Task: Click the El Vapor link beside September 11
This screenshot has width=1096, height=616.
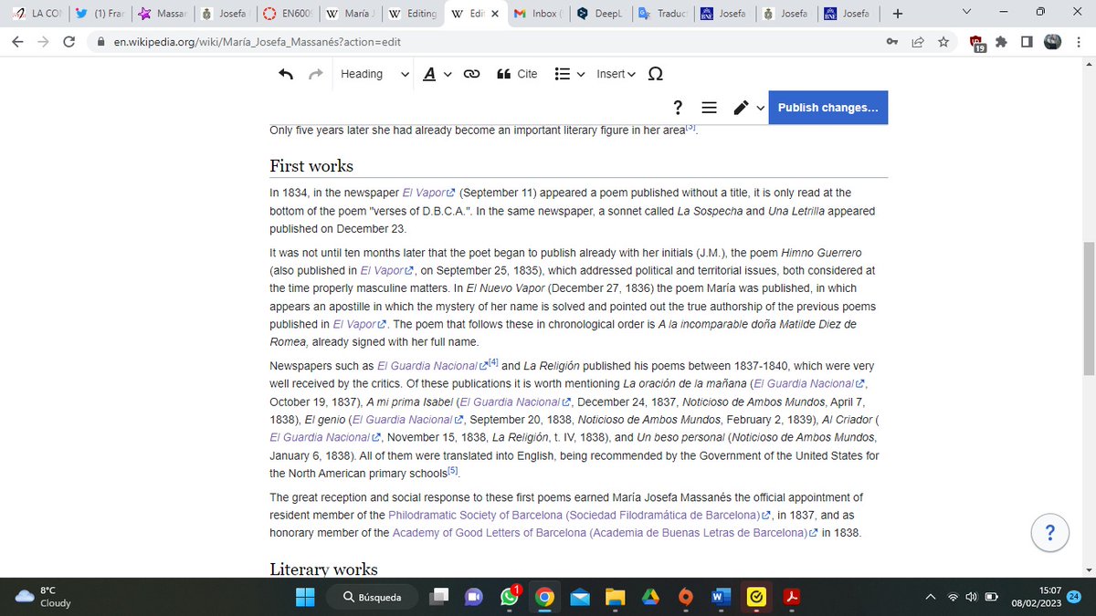Action: [428, 193]
